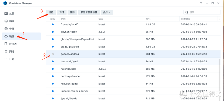Click the 项目 project layers icon
This screenshot has width=224, height=101.
point(6,21)
